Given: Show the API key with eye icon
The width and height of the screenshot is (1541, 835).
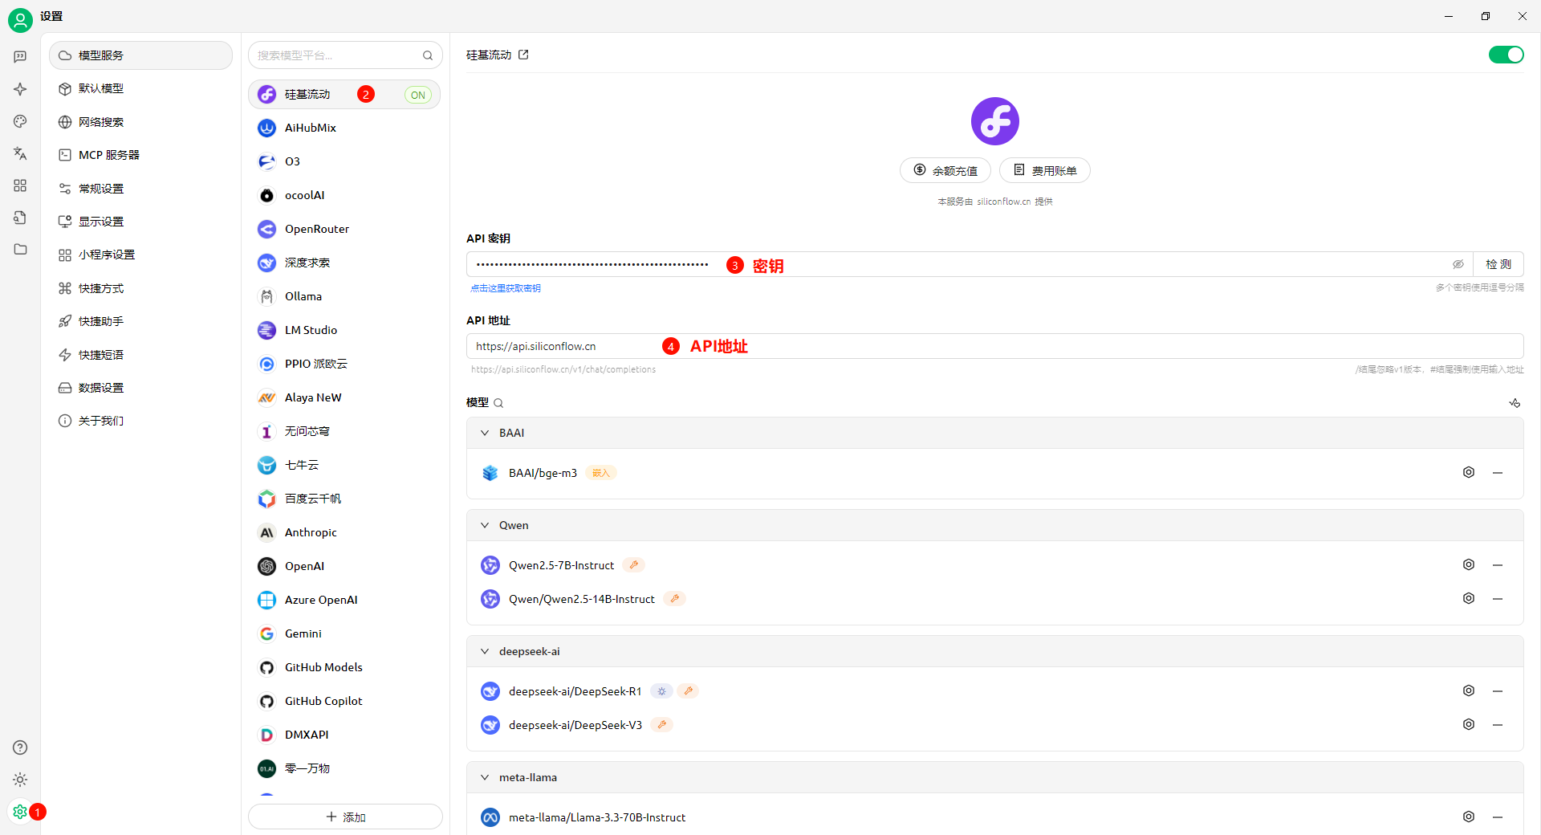Looking at the screenshot, I should pyautogui.click(x=1458, y=264).
